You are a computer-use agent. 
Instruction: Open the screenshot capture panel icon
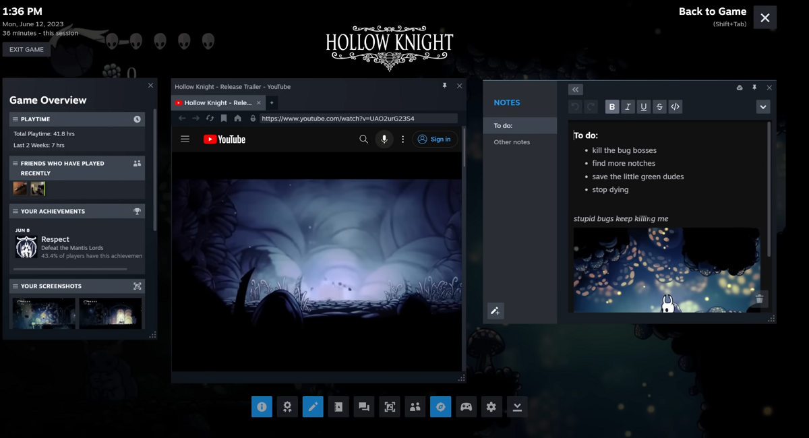coord(389,406)
